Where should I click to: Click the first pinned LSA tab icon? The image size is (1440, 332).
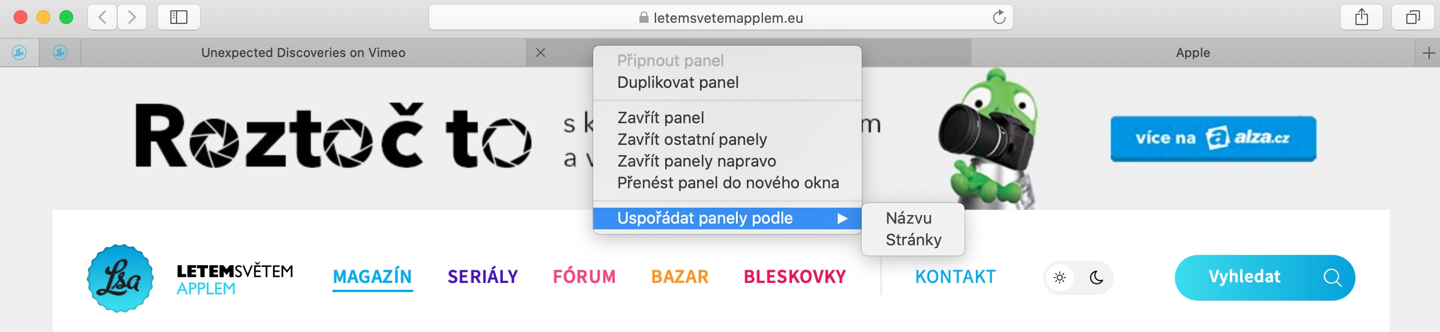pos(19,53)
